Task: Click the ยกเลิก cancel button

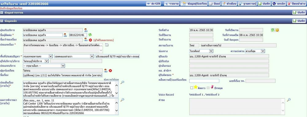Action: (x=279, y=4)
